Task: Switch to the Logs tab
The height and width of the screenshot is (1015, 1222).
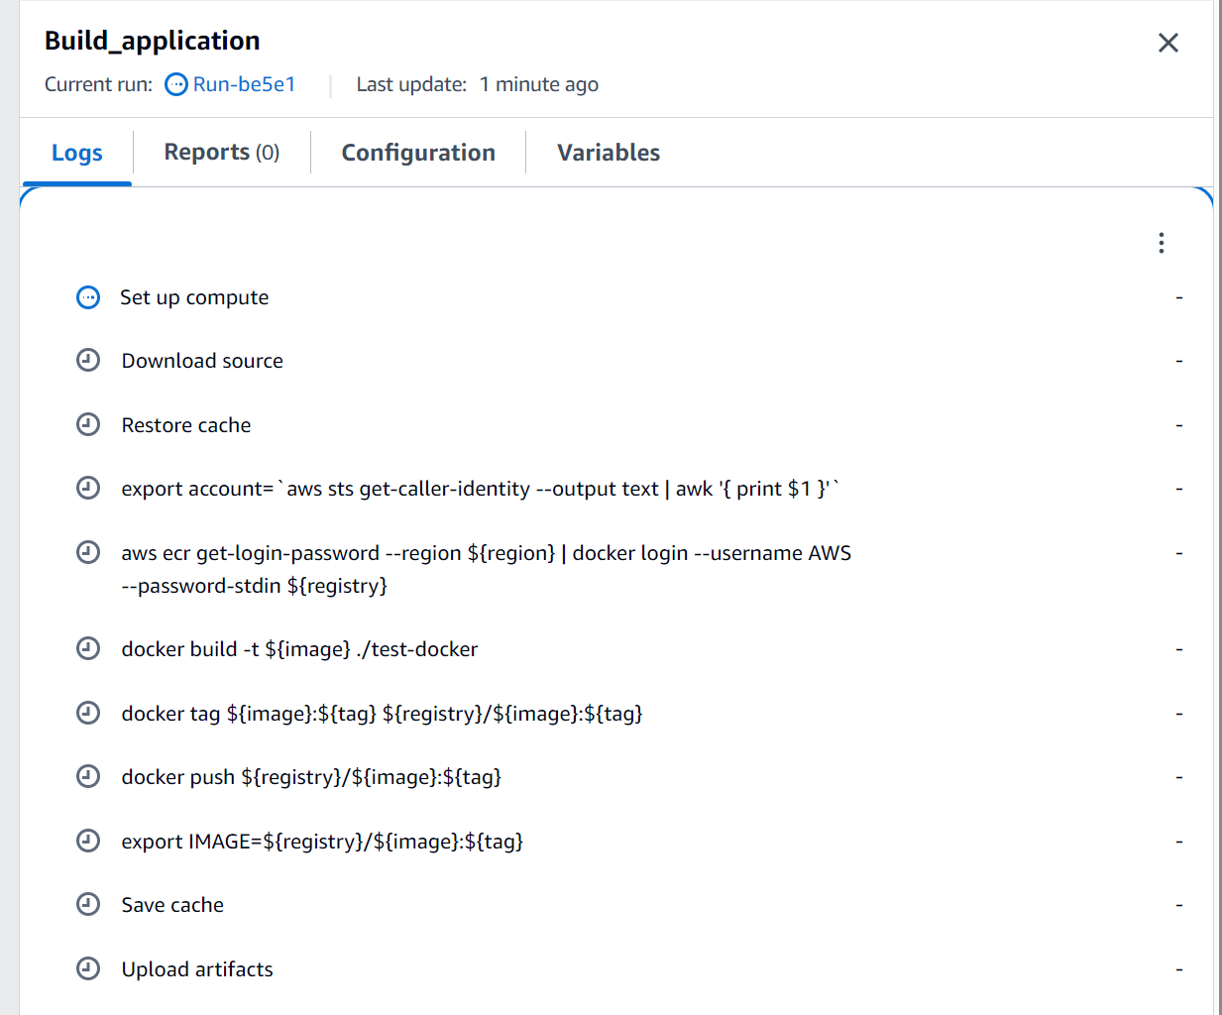Action: coord(77,153)
